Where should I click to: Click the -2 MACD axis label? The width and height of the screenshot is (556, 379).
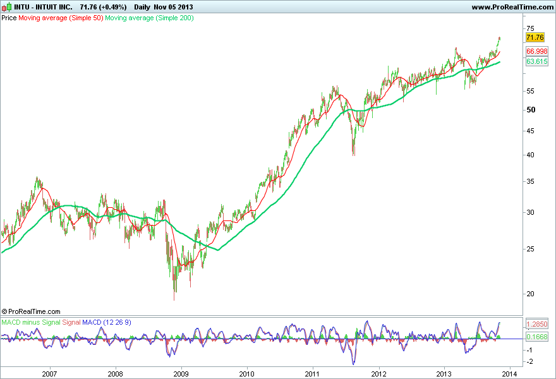(529, 361)
